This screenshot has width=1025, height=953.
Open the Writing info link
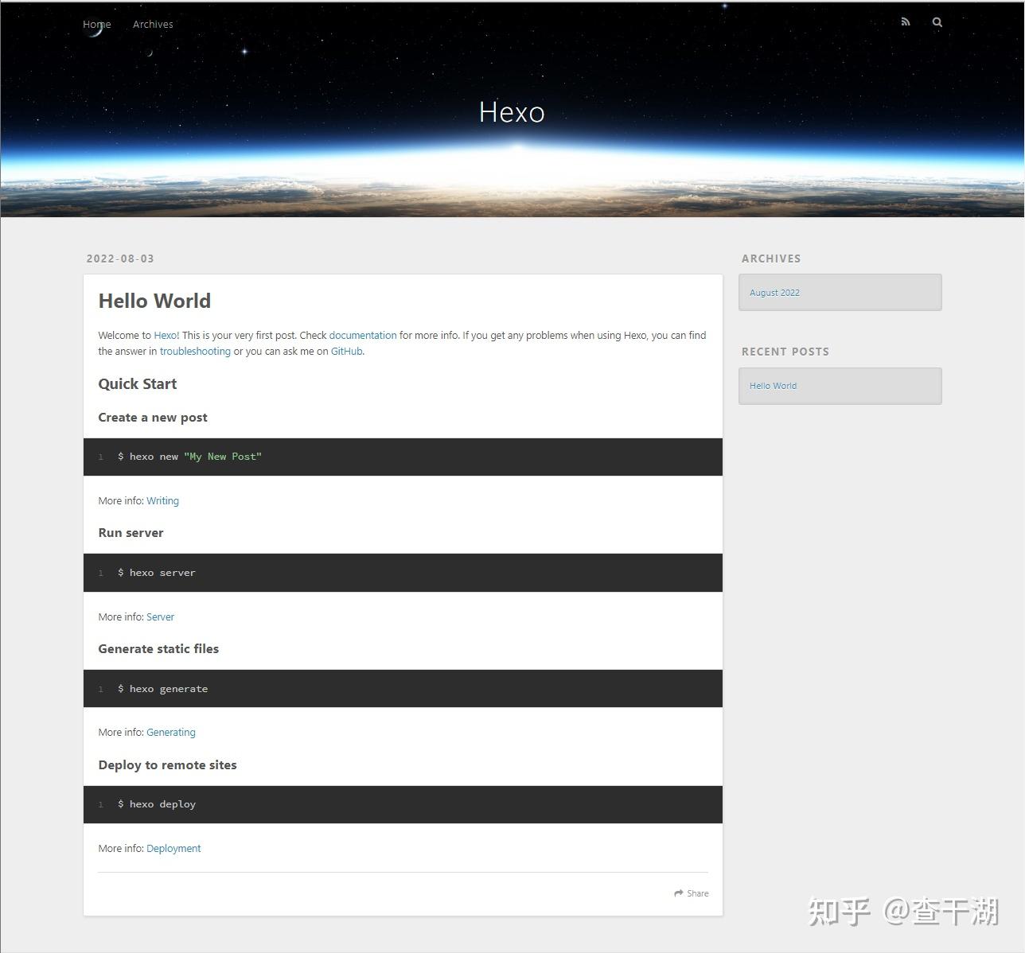tap(162, 500)
